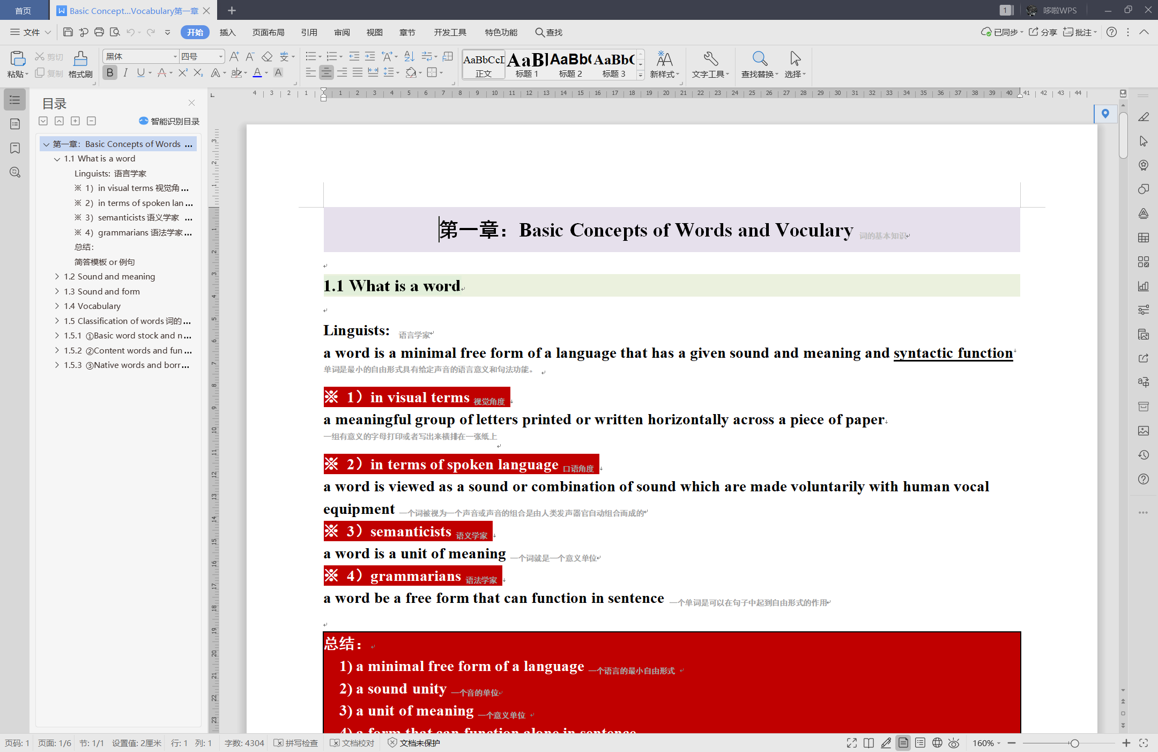Open the search panel in left sidebar
Viewport: 1158px width, 752px height.
[x=15, y=172]
